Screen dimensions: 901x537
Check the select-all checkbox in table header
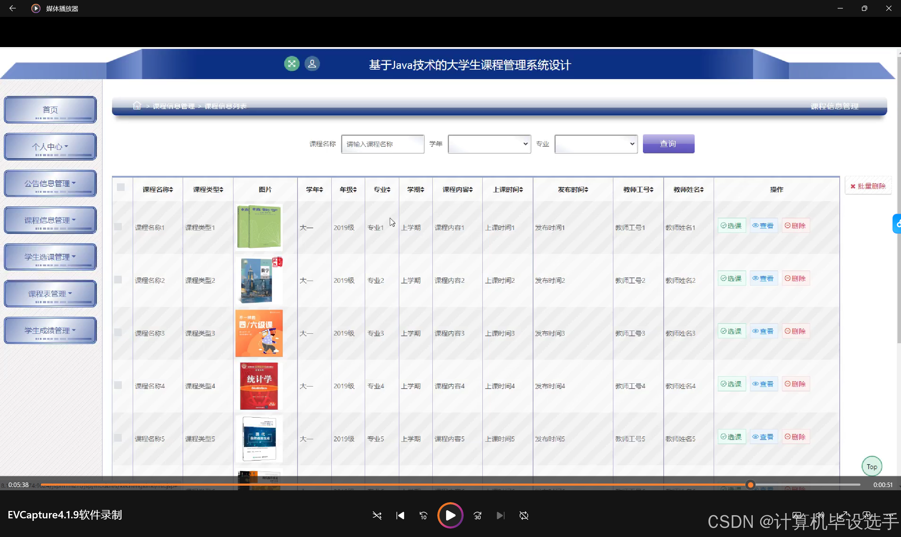121,187
